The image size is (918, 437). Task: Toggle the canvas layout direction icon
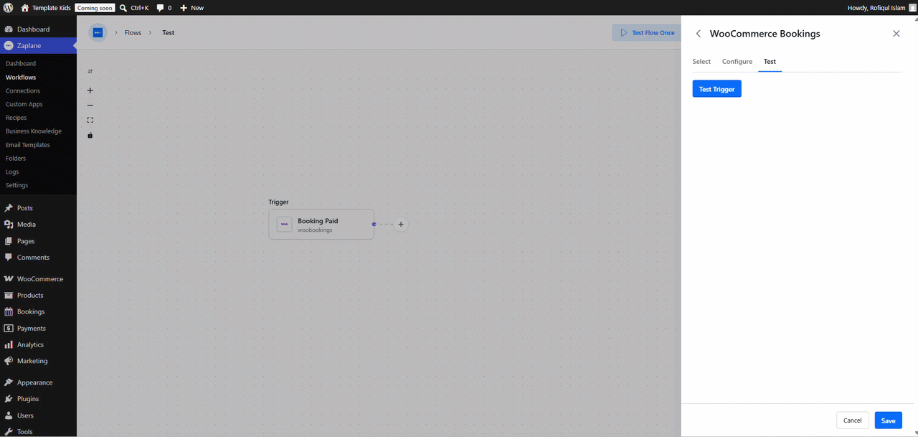point(90,72)
